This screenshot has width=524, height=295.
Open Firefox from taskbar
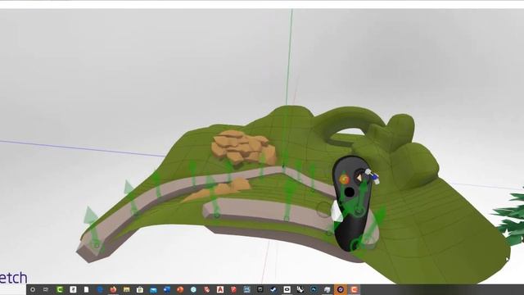coord(113,289)
